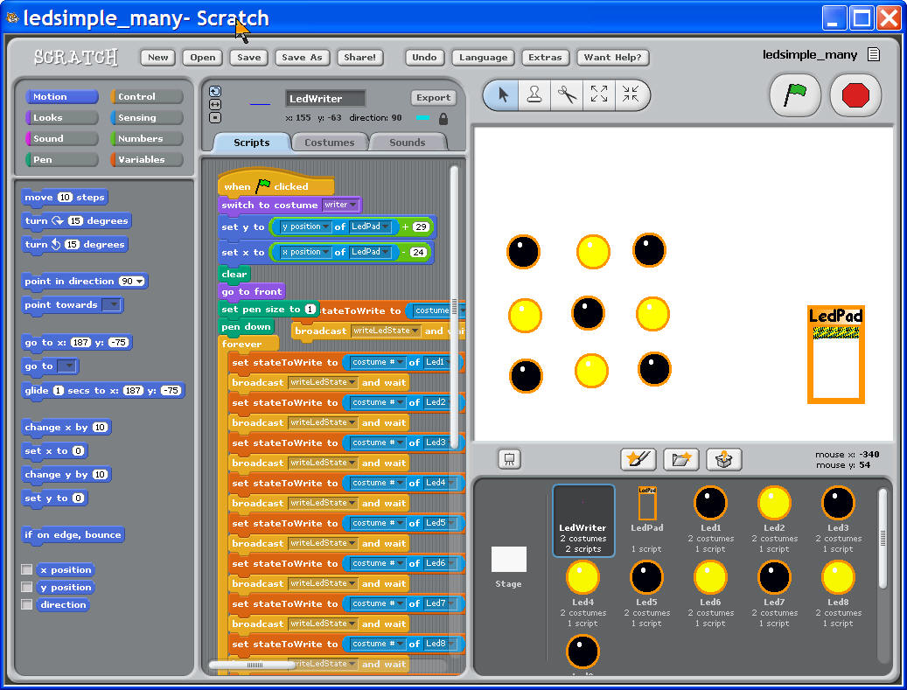Open the go to block dropdown
The image size is (907, 690).
coord(67,366)
